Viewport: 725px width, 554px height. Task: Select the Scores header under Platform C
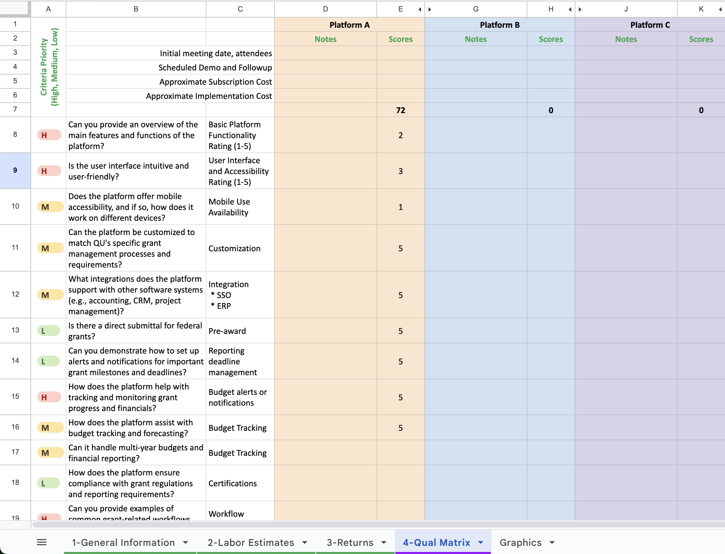(701, 39)
